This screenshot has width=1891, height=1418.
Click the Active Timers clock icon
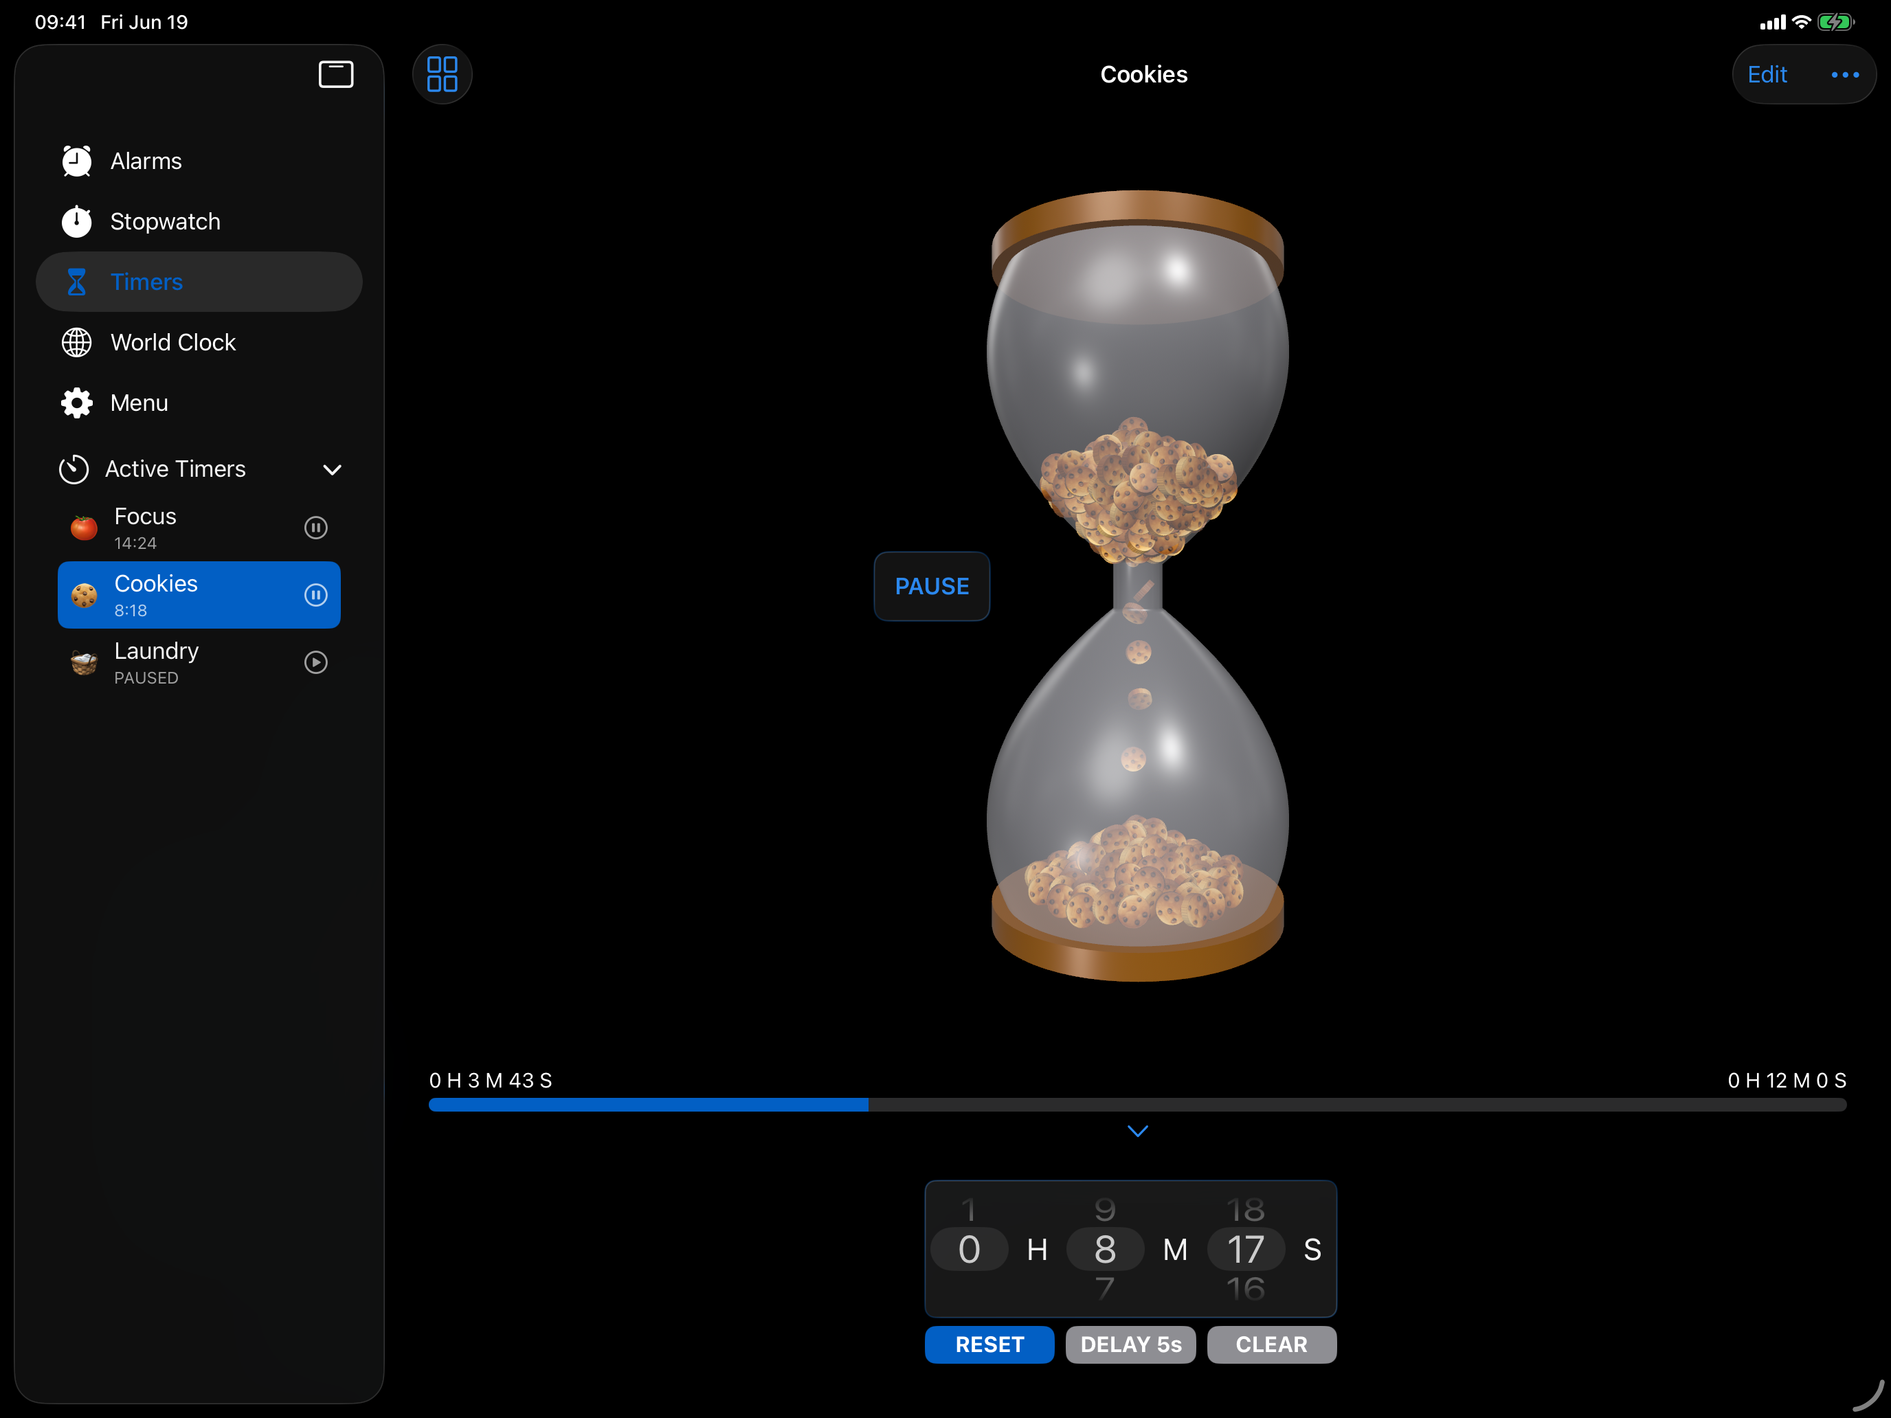click(74, 469)
